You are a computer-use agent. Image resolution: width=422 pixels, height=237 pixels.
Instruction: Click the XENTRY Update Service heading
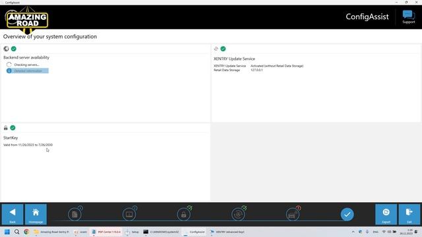pos(234,59)
